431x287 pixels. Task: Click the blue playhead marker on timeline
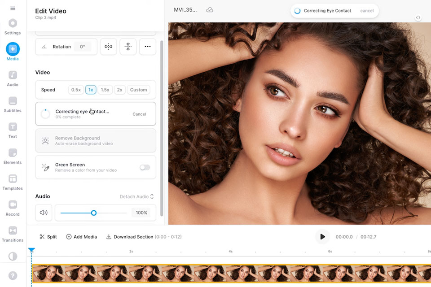point(31,250)
